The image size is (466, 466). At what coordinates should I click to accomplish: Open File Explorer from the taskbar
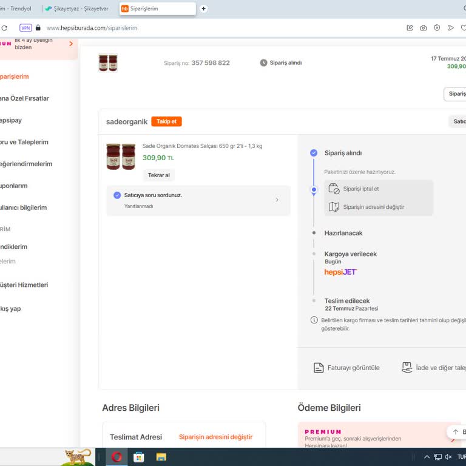[161, 457]
